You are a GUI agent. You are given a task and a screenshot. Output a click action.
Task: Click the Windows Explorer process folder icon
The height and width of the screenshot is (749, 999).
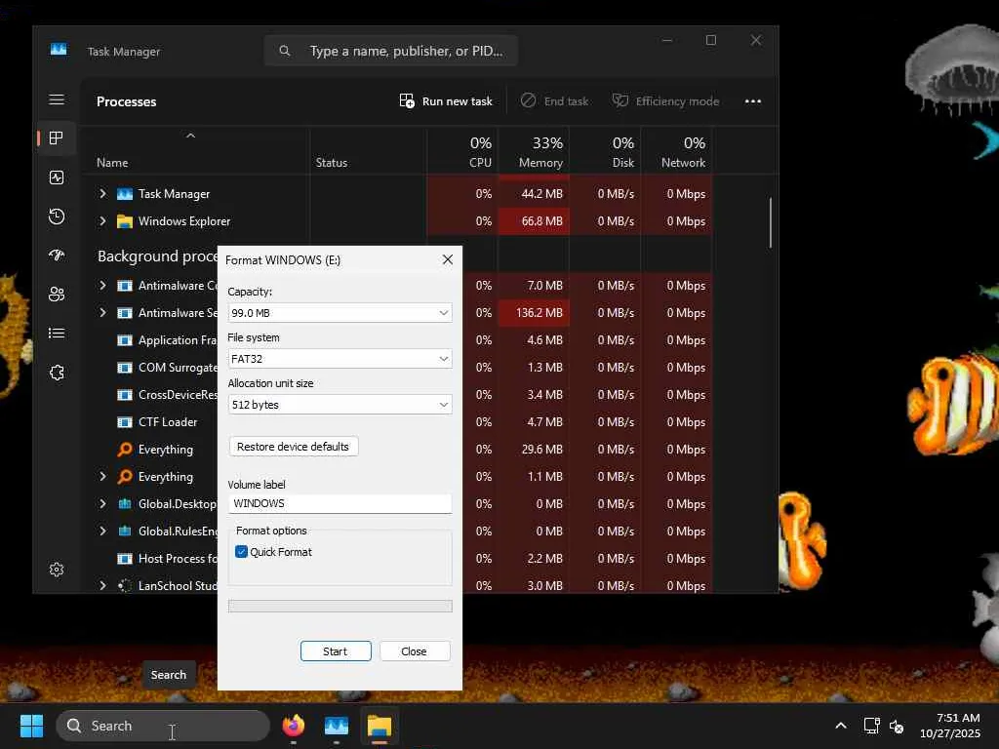coord(125,221)
